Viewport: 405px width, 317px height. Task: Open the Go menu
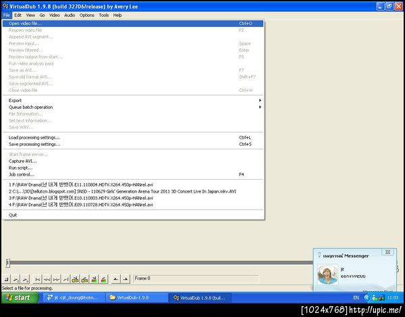(x=42, y=16)
